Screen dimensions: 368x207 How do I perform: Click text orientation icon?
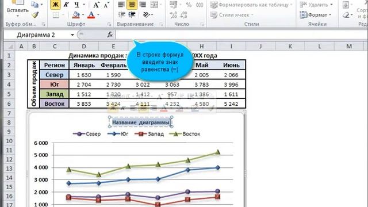tap(147, 15)
